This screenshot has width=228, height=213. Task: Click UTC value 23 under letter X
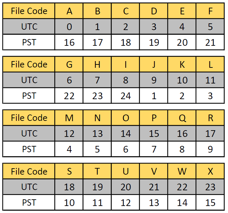210,187
